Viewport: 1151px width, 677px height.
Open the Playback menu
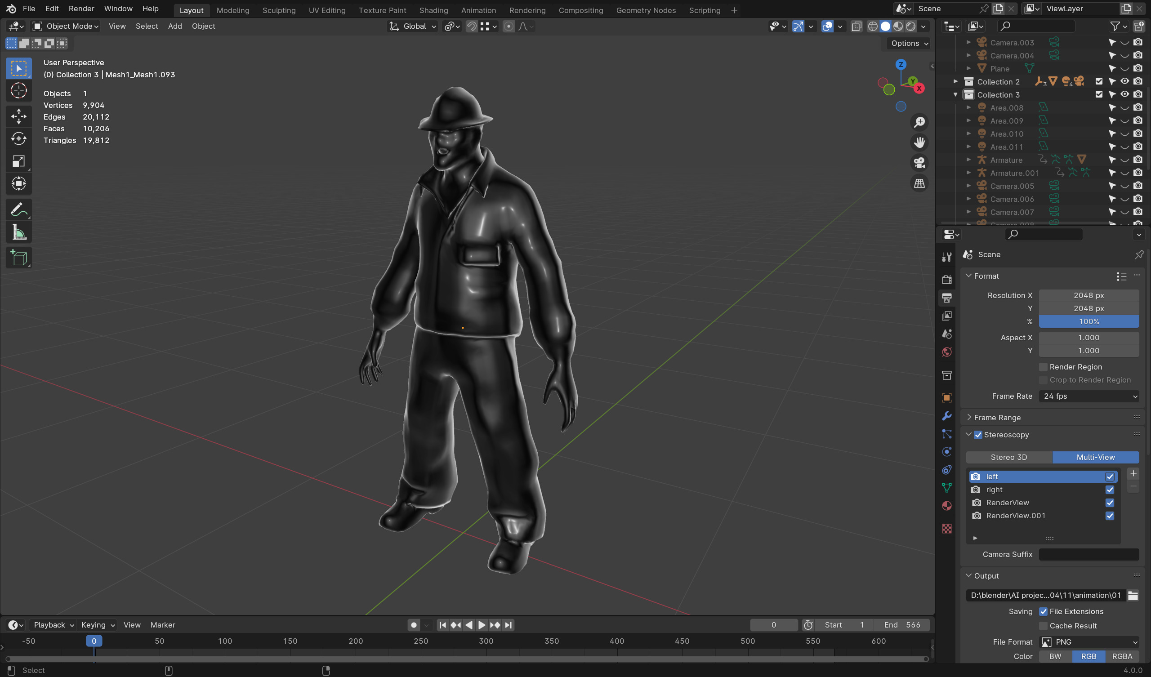point(54,625)
